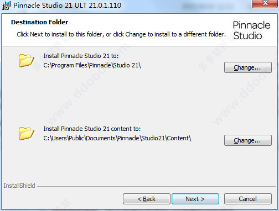
Task: Close the Pinnacle Studio installer window
Action: pyautogui.click(x=265, y=3)
